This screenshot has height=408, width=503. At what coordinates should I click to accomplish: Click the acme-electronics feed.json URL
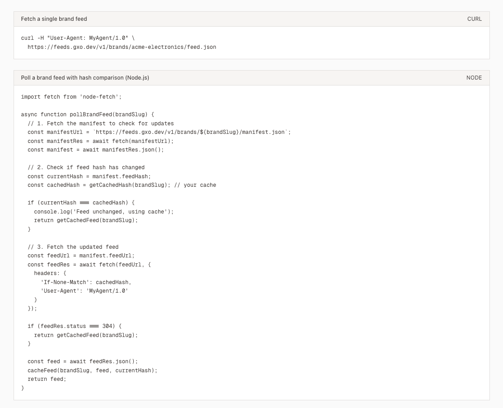[x=122, y=47]
